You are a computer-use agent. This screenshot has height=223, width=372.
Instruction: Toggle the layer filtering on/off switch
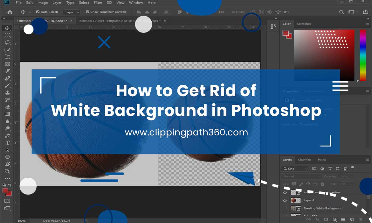click(353, 168)
